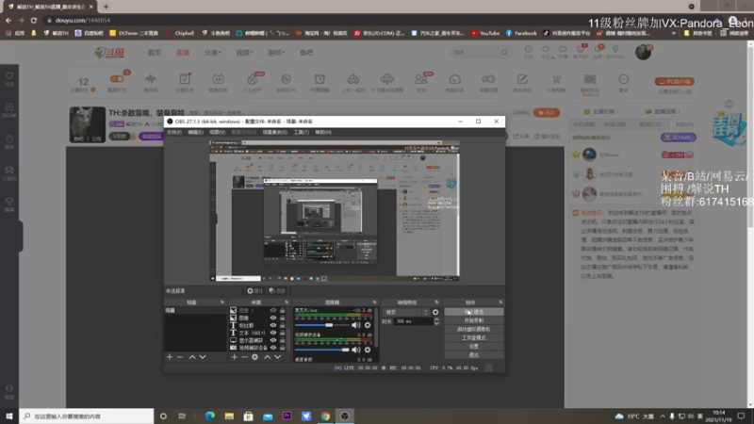Screen dimensions: 754x424
Task: Toggle the lock on the first source row
Action: point(282,311)
